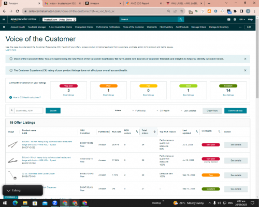Switch to the AWL LABEL tab

[184, 4]
